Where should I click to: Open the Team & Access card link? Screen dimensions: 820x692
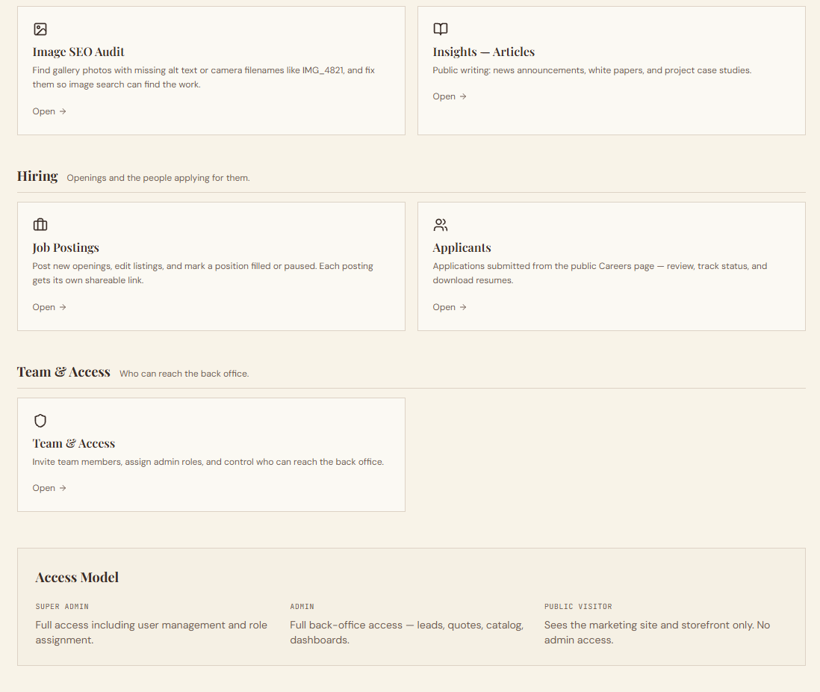(49, 489)
